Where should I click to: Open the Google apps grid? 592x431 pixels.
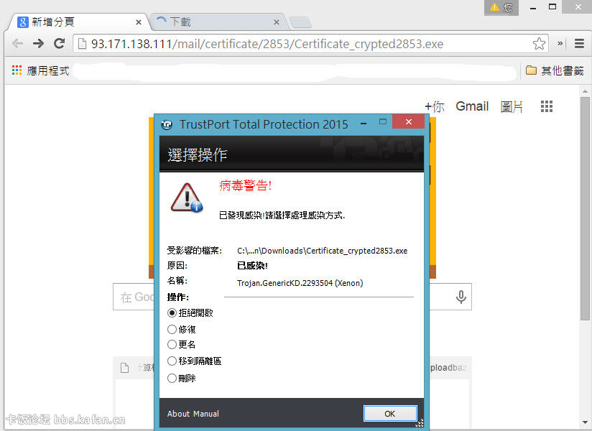pos(546,106)
